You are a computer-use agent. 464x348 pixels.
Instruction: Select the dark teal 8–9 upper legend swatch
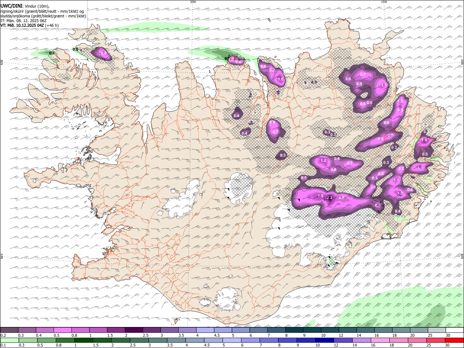pos(294,330)
